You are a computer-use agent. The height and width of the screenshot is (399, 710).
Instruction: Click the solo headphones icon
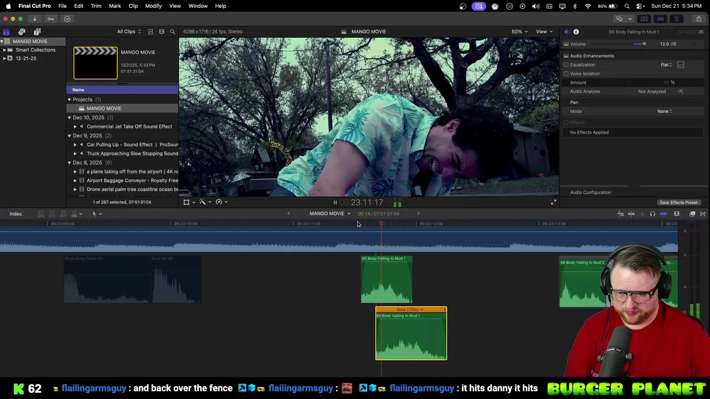pos(652,214)
